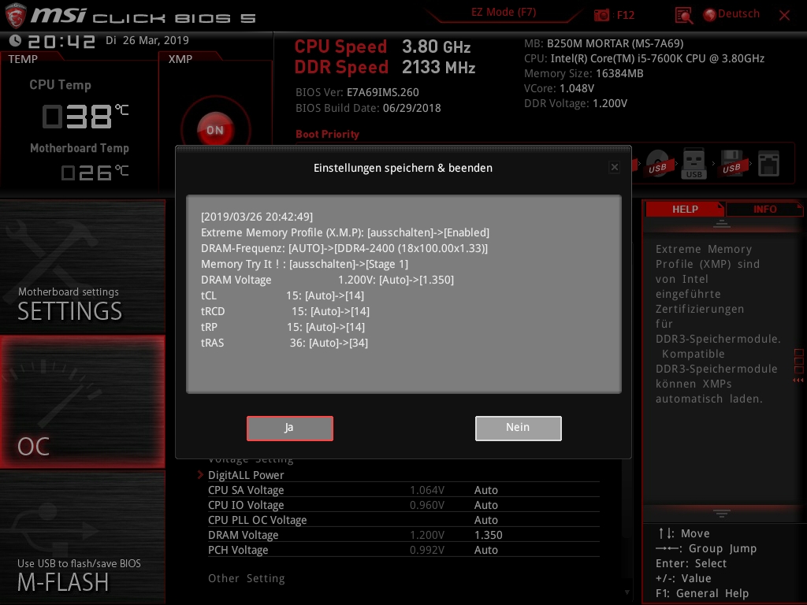Select the XMP tab

pyautogui.click(x=180, y=58)
